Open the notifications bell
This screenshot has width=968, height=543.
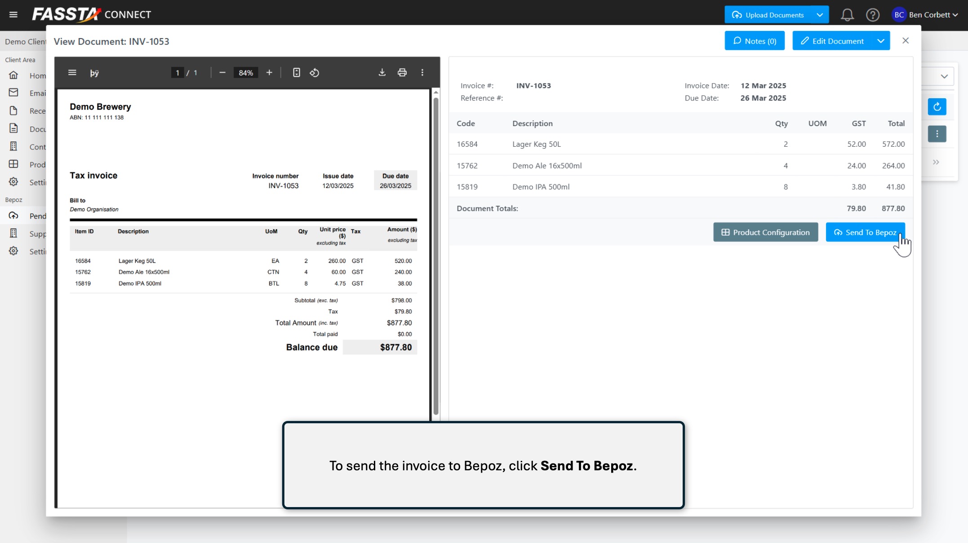point(847,15)
